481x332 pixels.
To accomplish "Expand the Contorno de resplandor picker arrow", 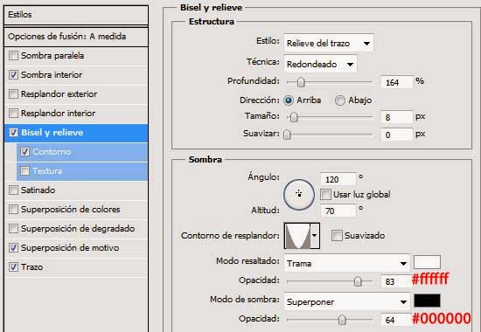I will point(315,236).
